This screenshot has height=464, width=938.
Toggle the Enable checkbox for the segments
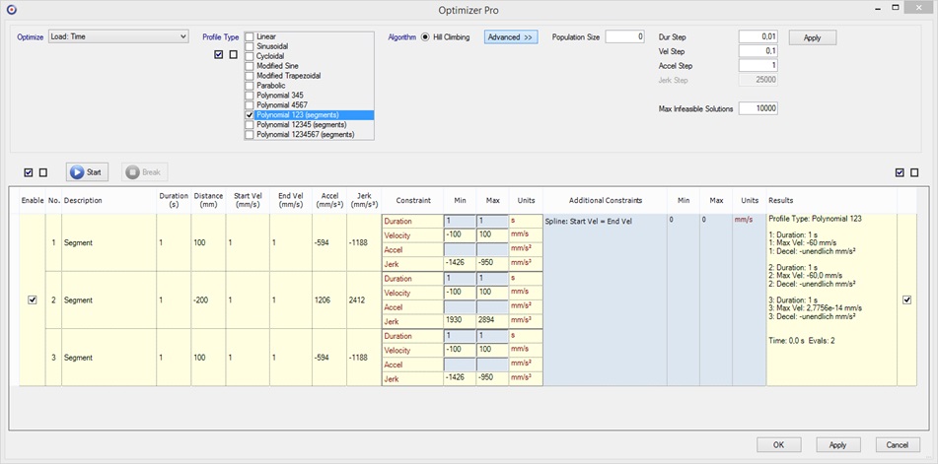pyautogui.click(x=34, y=299)
